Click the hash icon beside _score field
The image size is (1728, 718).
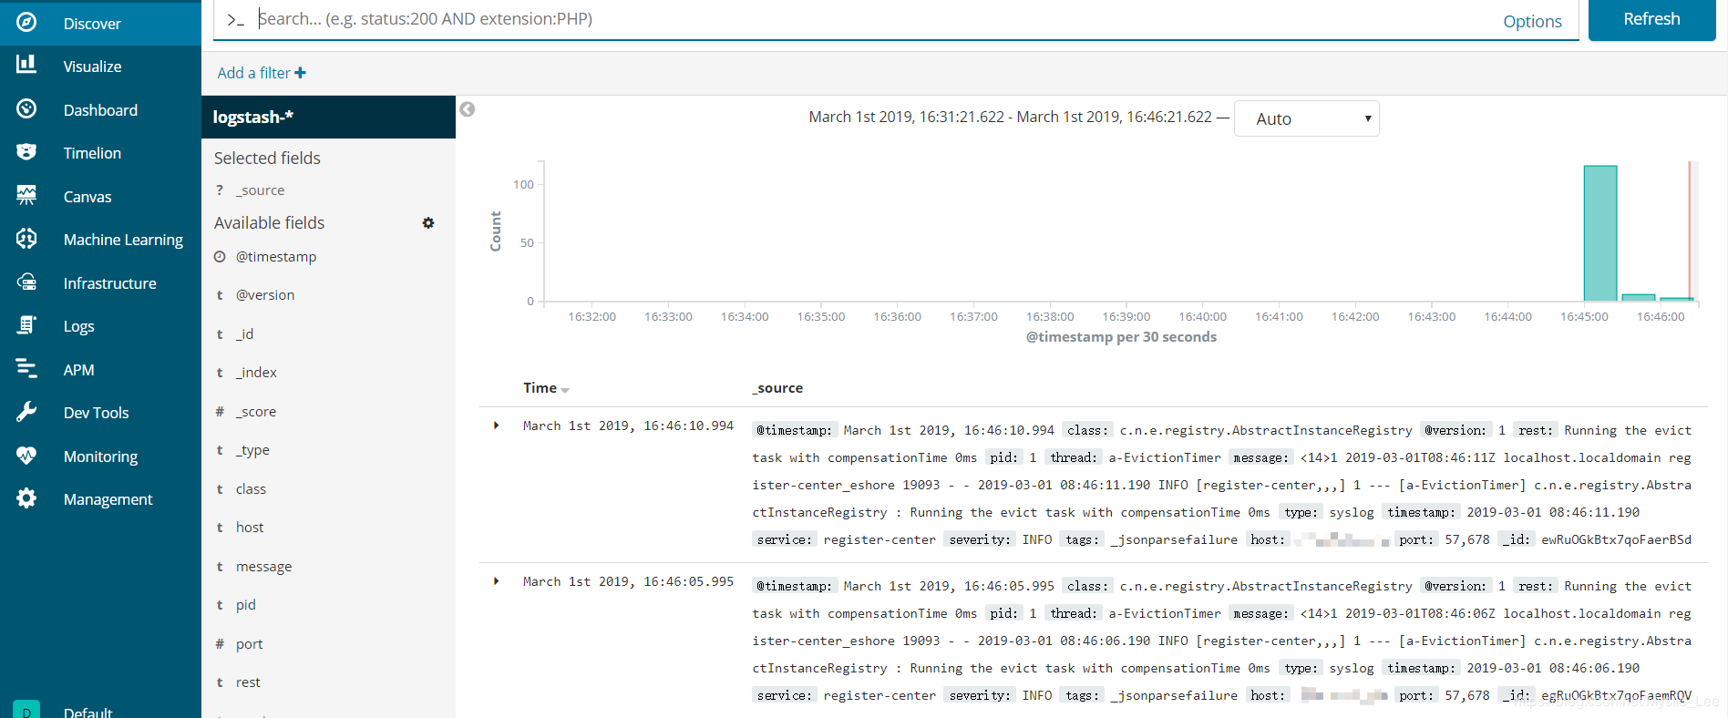coord(220,412)
